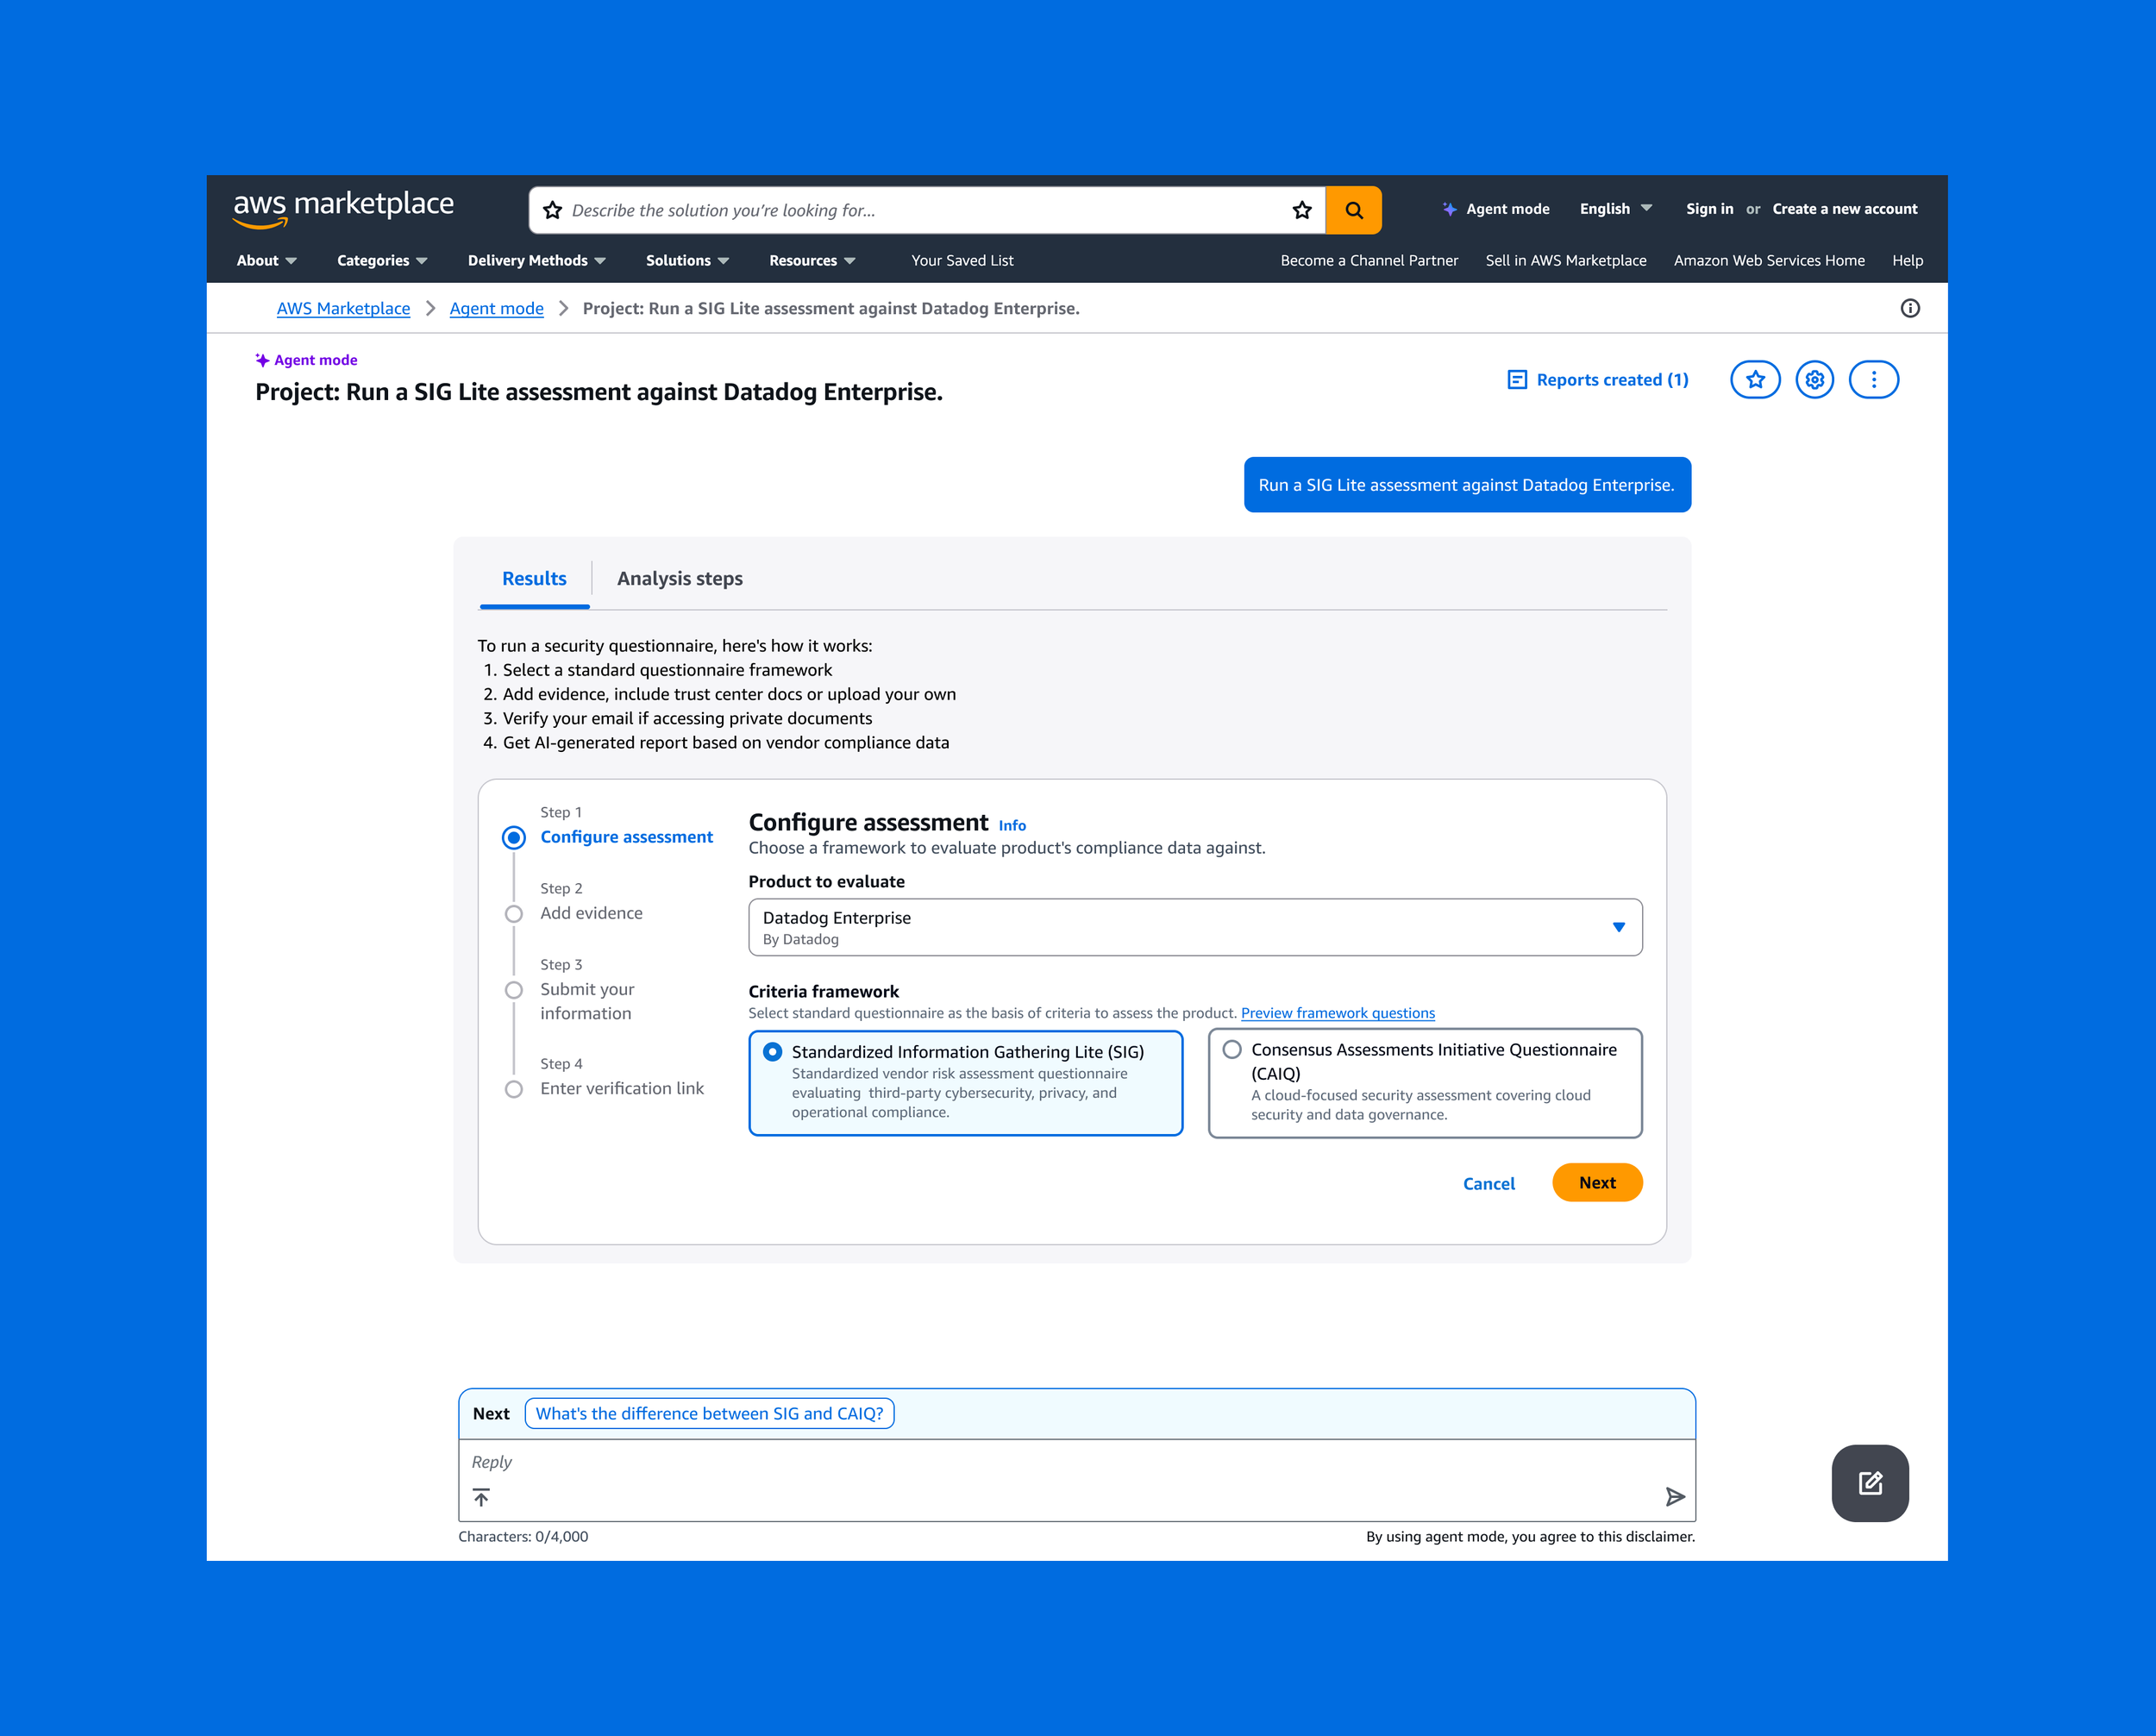Go to Step 2 Add evidence

[591, 913]
